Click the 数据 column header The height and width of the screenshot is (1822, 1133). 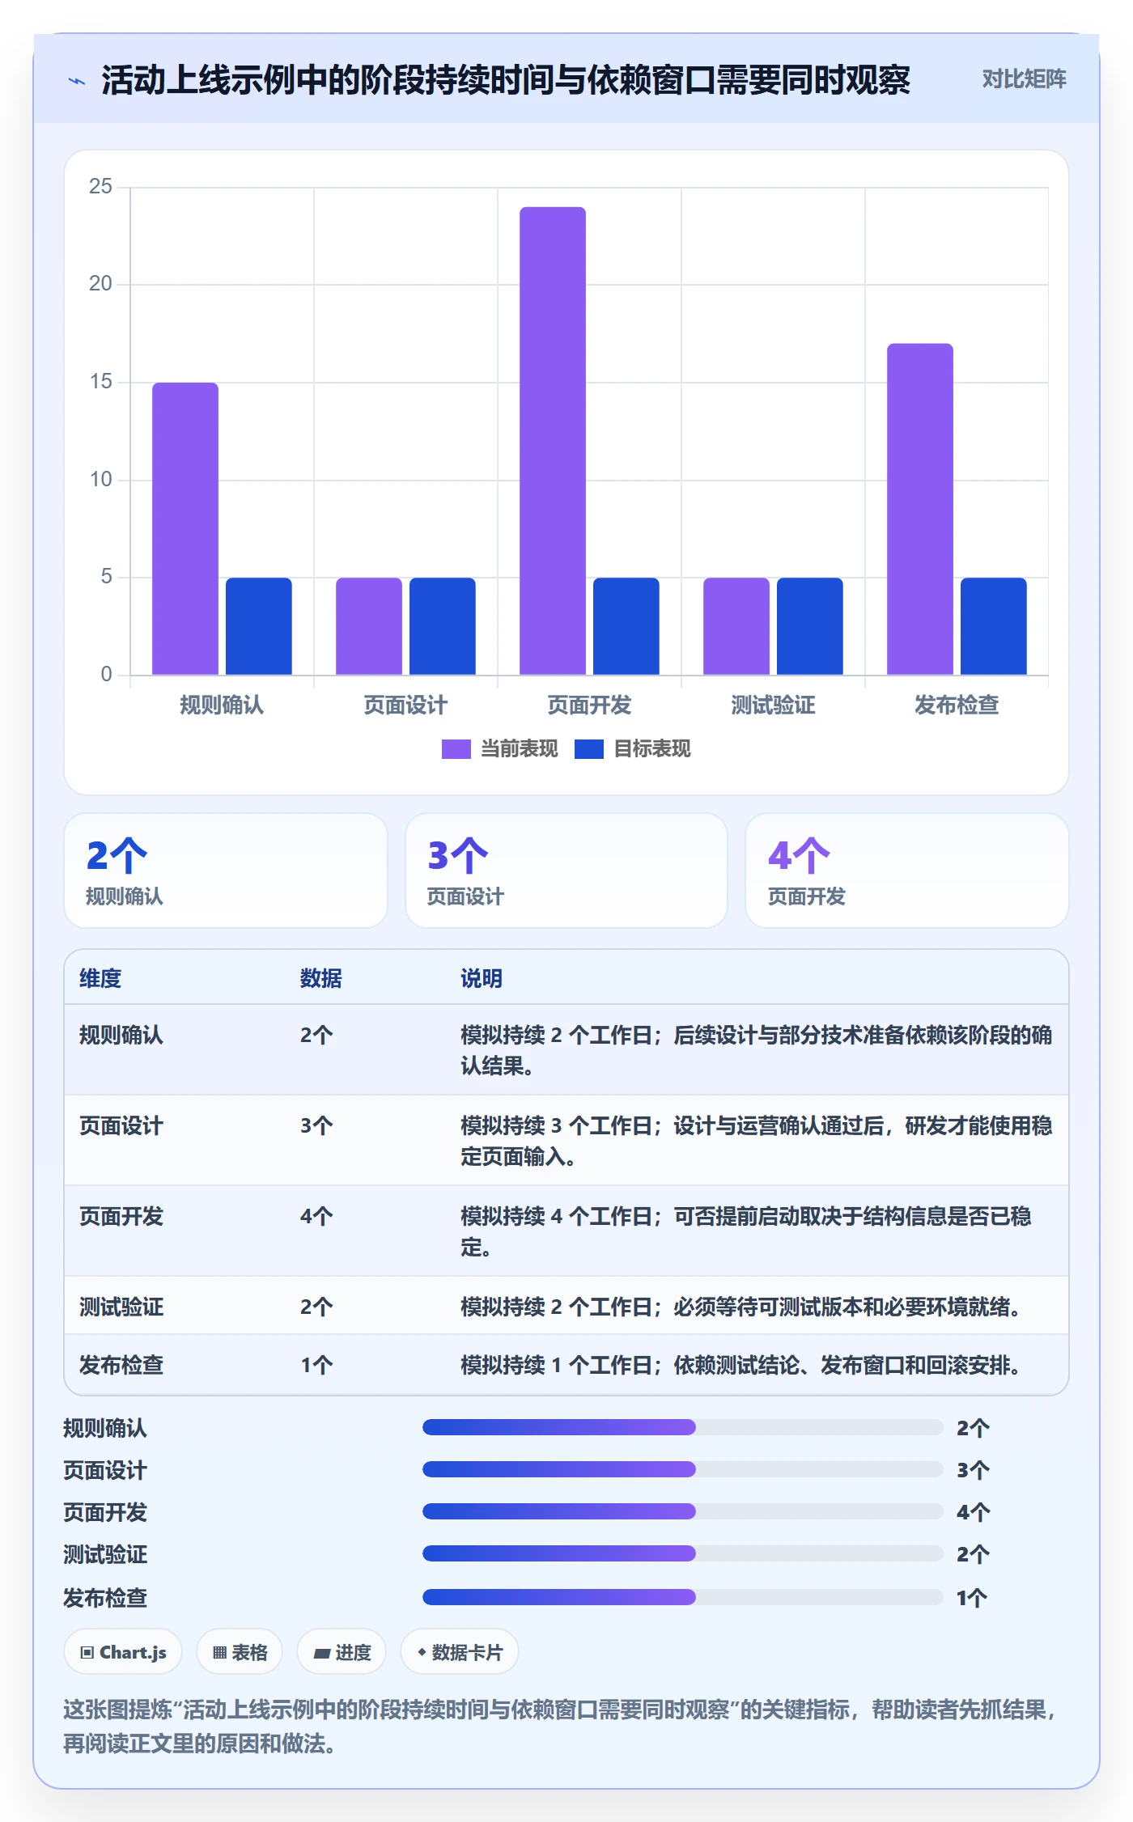(321, 978)
